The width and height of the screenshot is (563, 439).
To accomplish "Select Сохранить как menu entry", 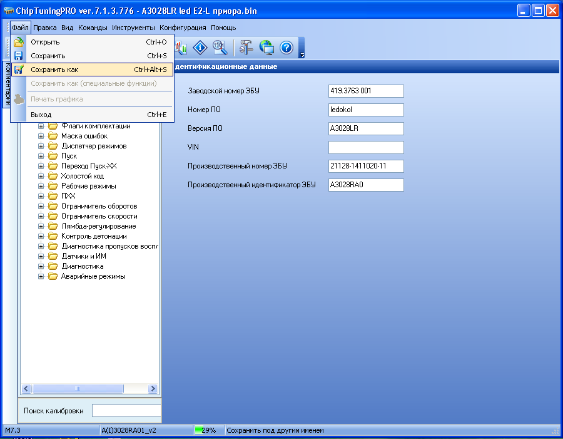I will [93, 70].
